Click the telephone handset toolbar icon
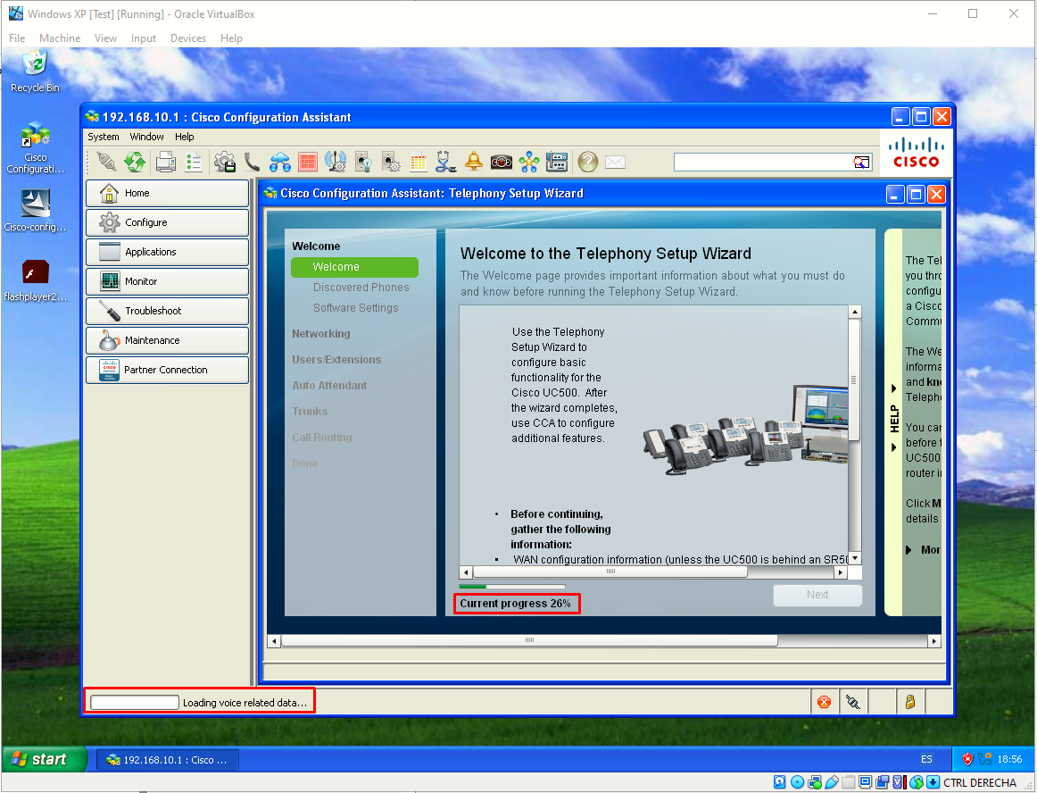Image resolution: width=1037 pixels, height=793 pixels. tap(252, 162)
